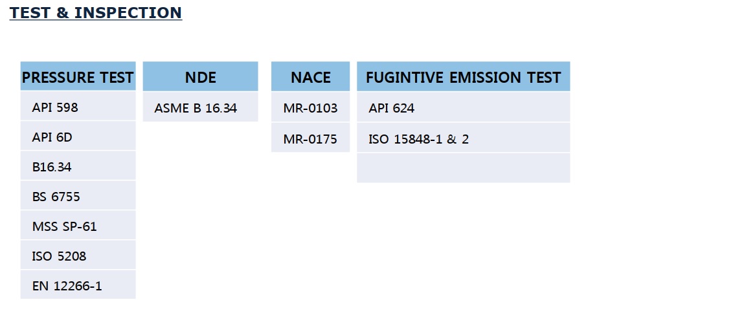Click the word INSPECTION in the title
Screen dimensions: 735x313
click(x=128, y=12)
